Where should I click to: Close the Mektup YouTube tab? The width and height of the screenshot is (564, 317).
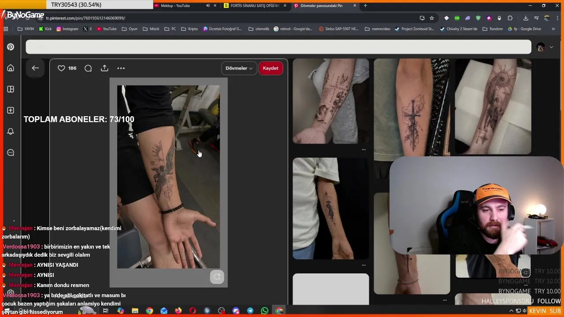click(215, 6)
